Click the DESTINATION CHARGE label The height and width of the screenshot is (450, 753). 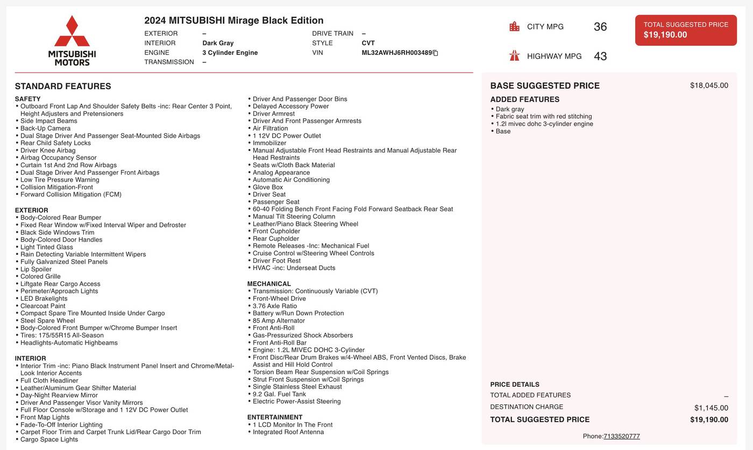point(527,407)
